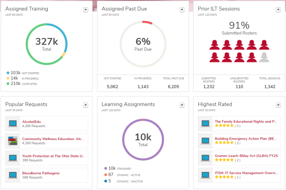This screenshot has width=286, height=190.
Task: Click the 110 Unsubmitted Rosters value
Action: [x=240, y=87]
